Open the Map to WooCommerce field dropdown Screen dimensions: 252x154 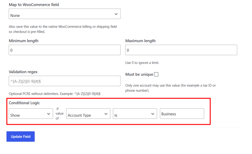pos(64,14)
